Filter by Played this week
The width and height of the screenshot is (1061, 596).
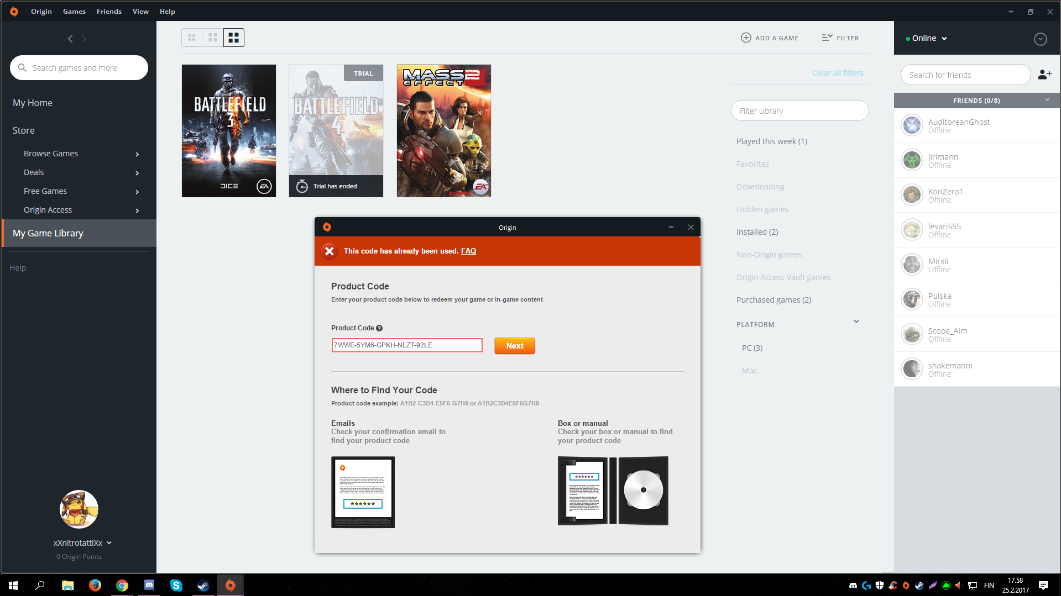pyautogui.click(x=772, y=141)
